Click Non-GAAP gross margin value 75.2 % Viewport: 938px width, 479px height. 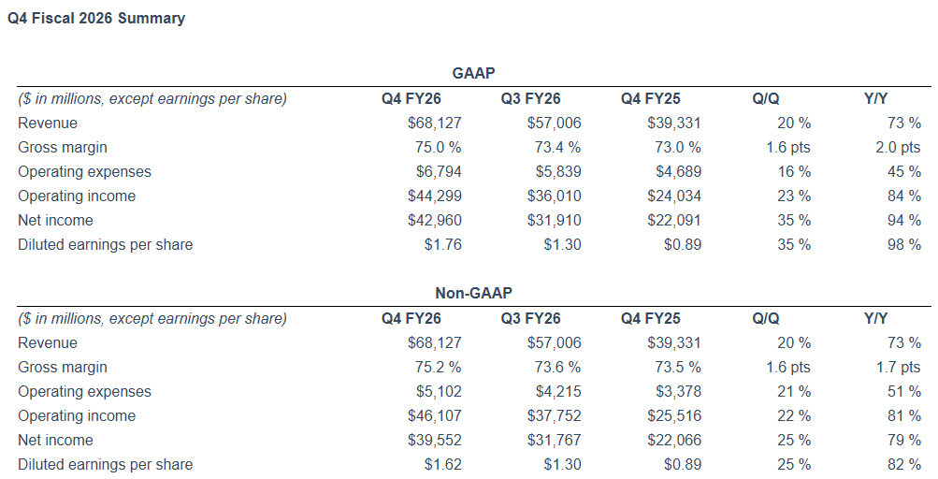coord(438,368)
